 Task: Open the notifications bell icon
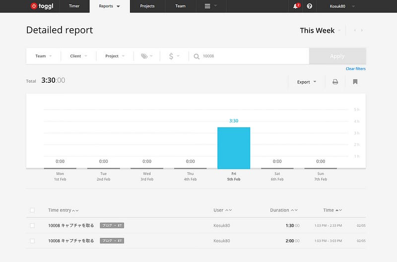coord(296,6)
